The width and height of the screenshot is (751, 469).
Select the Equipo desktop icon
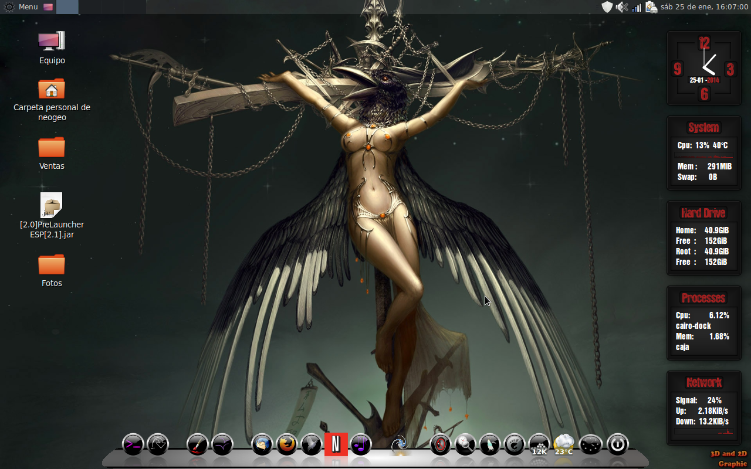[x=52, y=48]
